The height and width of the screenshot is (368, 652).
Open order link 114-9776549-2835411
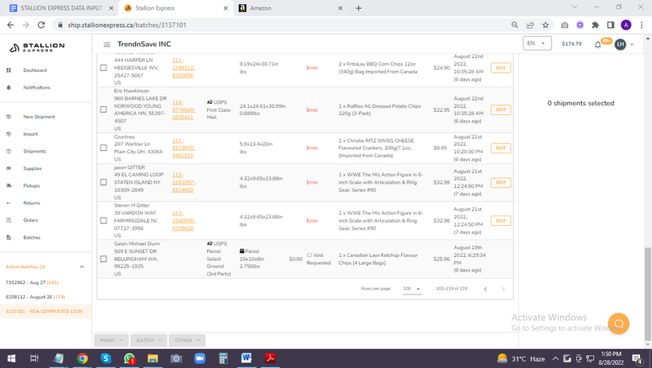182,109
